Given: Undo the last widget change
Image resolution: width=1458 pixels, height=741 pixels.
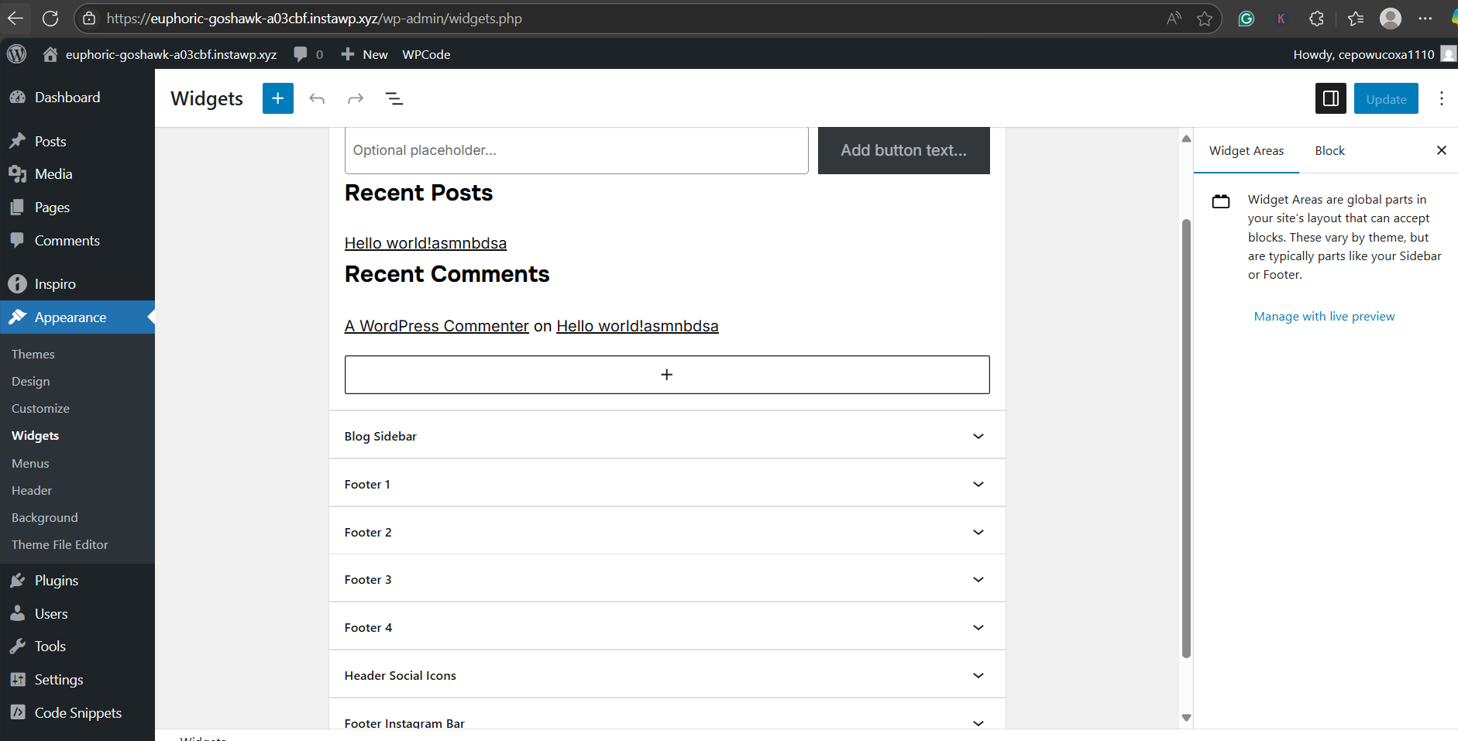Looking at the screenshot, I should point(317,98).
